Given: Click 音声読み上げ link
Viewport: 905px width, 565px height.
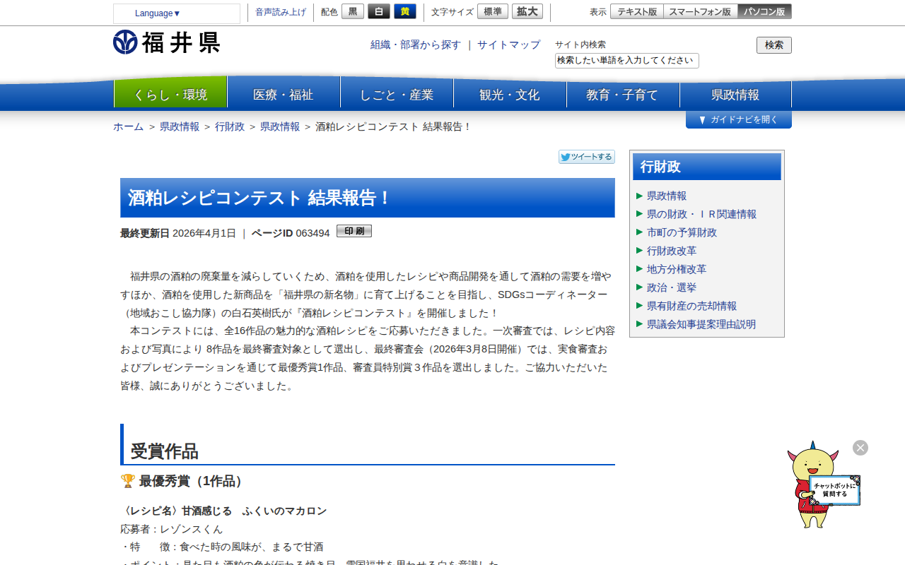Looking at the screenshot, I should [281, 12].
